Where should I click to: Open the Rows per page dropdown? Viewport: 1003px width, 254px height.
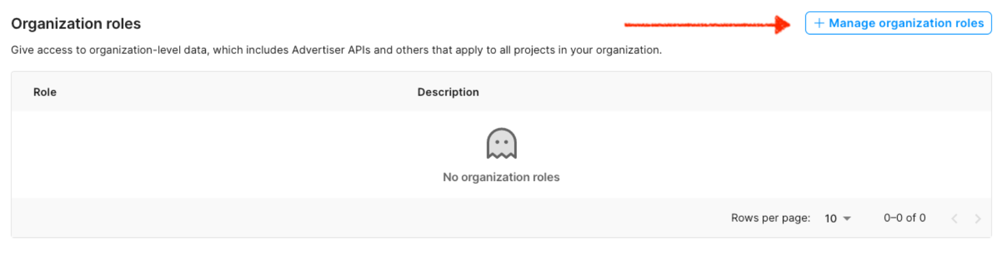pyautogui.click(x=838, y=218)
